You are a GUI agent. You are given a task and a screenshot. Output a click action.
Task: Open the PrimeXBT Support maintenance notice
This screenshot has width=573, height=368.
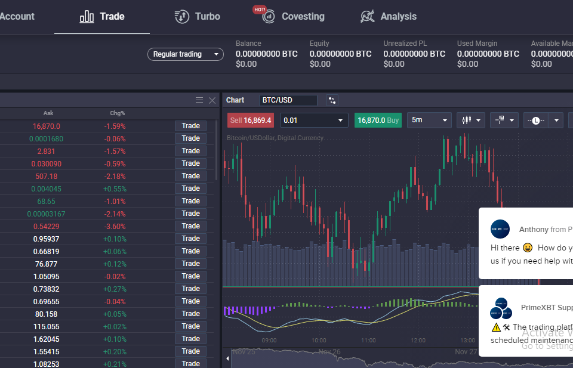tap(526, 320)
